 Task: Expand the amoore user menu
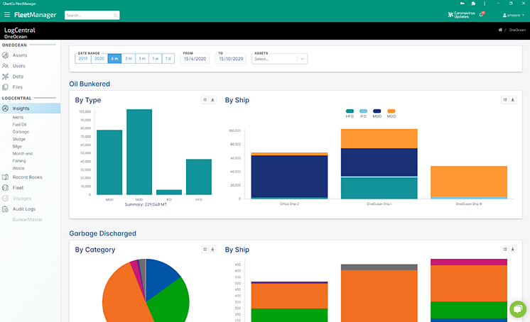pos(514,15)
